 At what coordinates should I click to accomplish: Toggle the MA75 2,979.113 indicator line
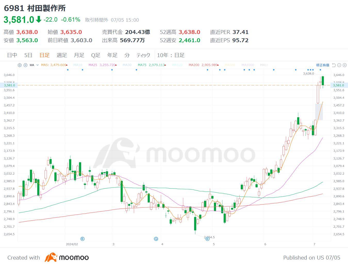(x=152, y=65)
